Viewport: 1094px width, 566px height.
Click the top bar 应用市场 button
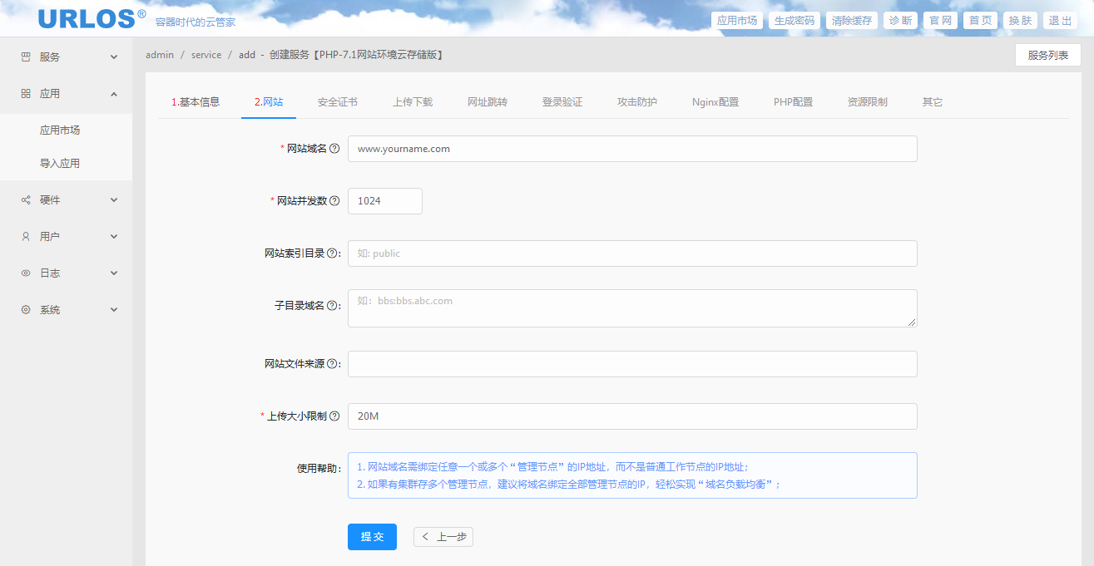pyautogui.click(x=737, y=21)
